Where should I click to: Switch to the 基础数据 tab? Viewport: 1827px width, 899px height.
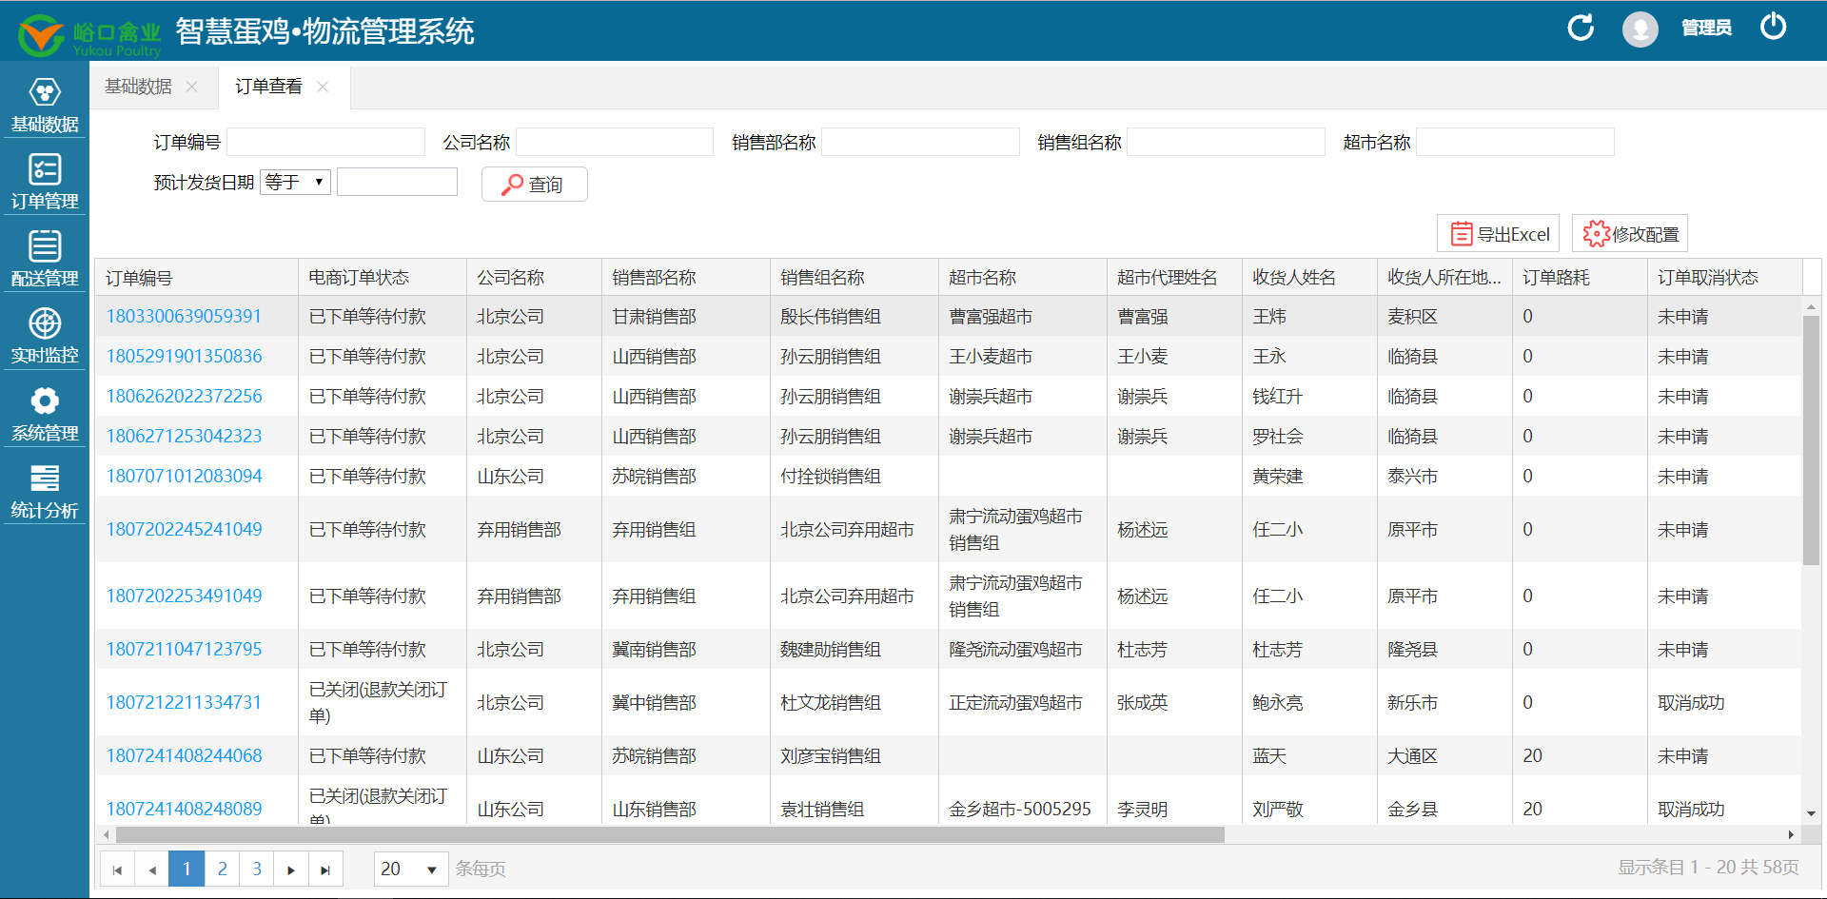(138, 87)
